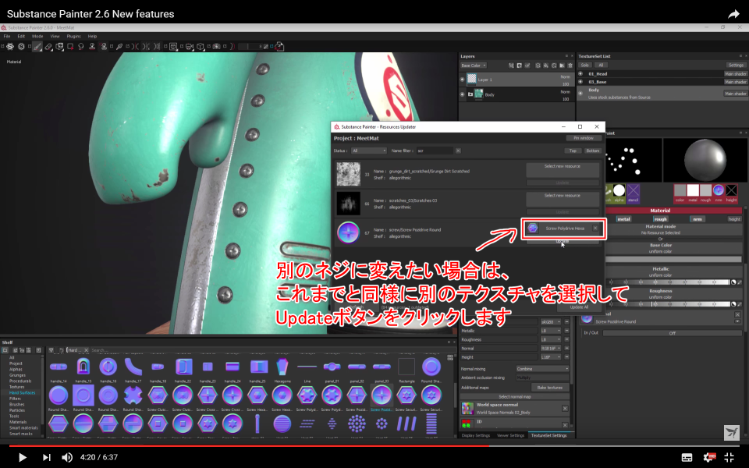Click Select new resource for Grunge Dirt Scratched
Image resolution: width=749 pixels, height=468 pixels.
(563, 169)
